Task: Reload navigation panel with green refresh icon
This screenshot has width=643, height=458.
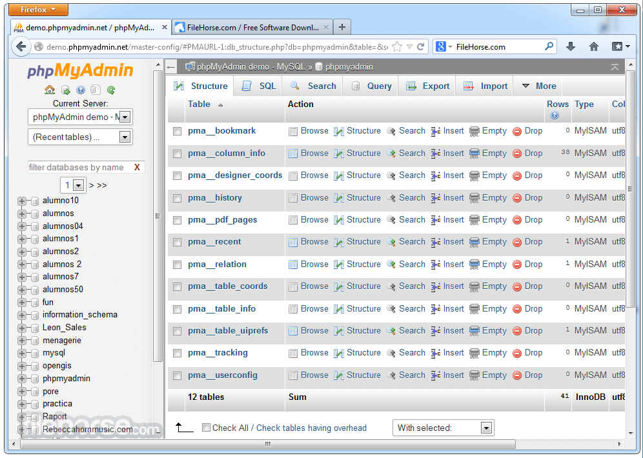Action: pyautogui.click(x=111, y=90)
